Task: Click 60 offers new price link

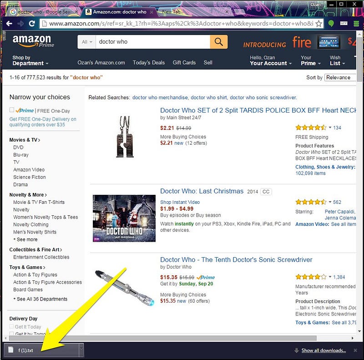Action: (185, 301)
